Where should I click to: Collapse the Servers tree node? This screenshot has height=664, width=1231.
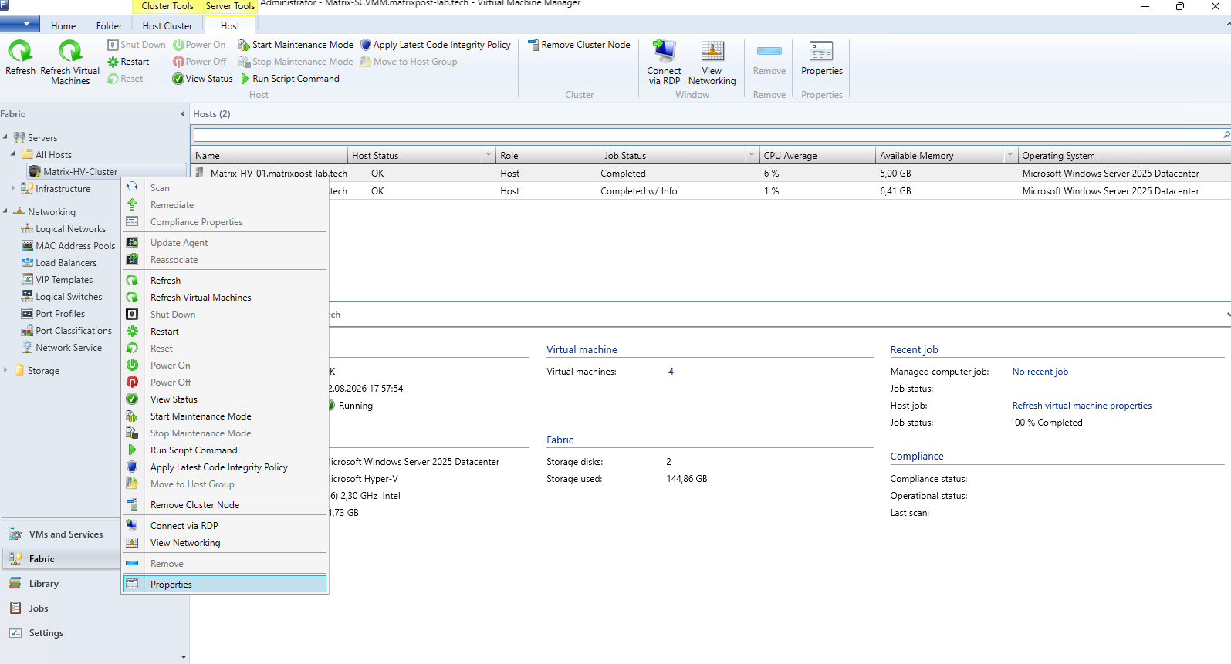5,137
